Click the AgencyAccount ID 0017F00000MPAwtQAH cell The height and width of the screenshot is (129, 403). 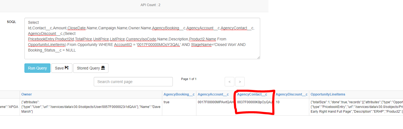pyautogui.click(x=216, y=102)
